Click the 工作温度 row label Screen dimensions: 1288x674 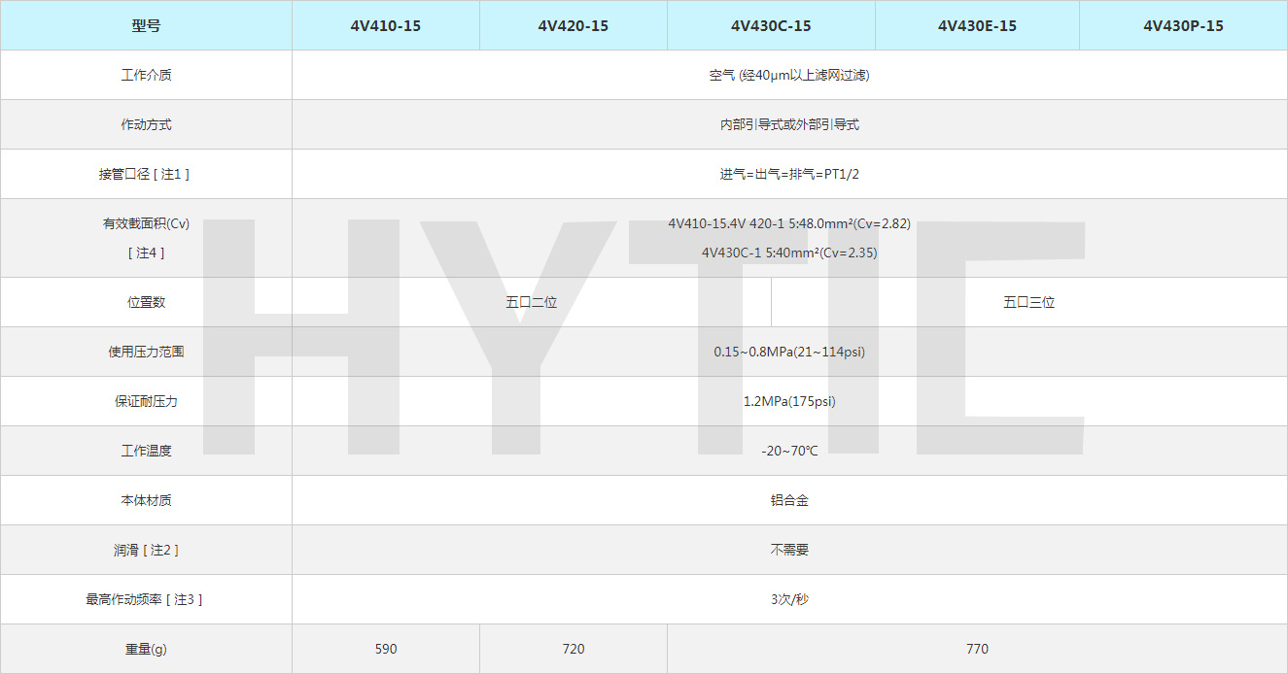[146, 451]
